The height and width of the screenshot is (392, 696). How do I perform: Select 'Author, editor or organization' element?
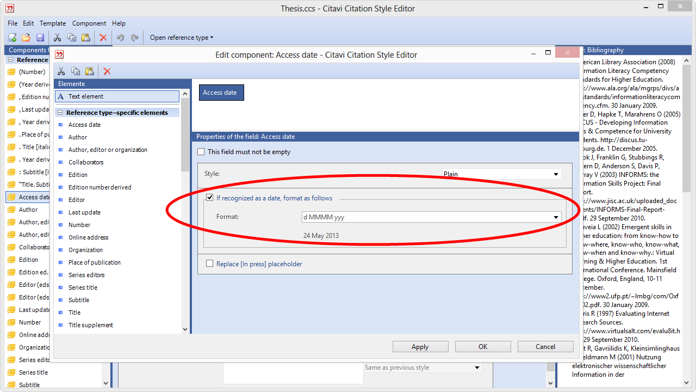[x=108, y=150]
